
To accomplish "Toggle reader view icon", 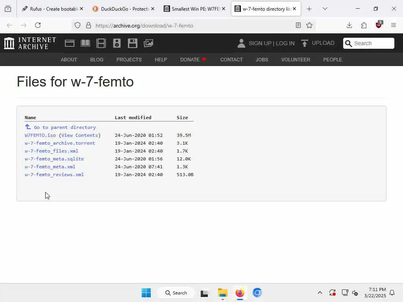I will pyautogui.click(x=298, y=25).
